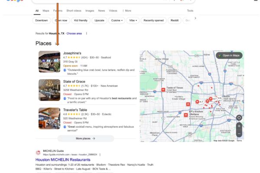Apply the Reddit filter chip
This screenshot has width=260, height=173.
click(x=175, y=20)
